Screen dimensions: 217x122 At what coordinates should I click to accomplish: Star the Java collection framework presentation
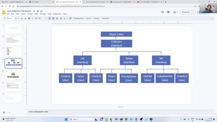34,11
